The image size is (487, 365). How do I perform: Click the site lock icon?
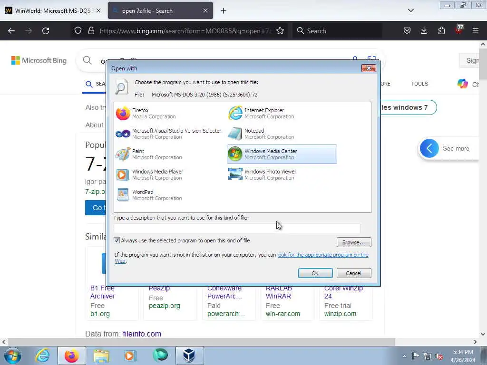[x=91, y=31]
